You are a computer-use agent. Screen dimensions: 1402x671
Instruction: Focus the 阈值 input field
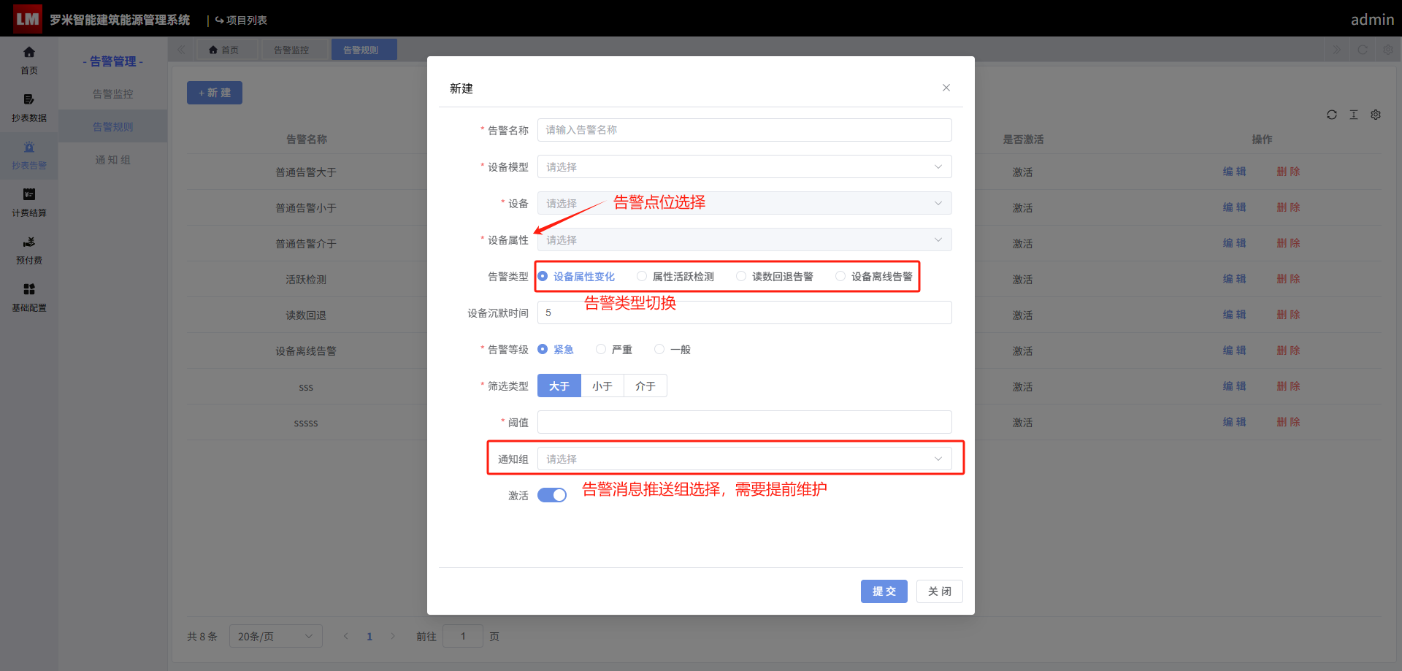744,422
